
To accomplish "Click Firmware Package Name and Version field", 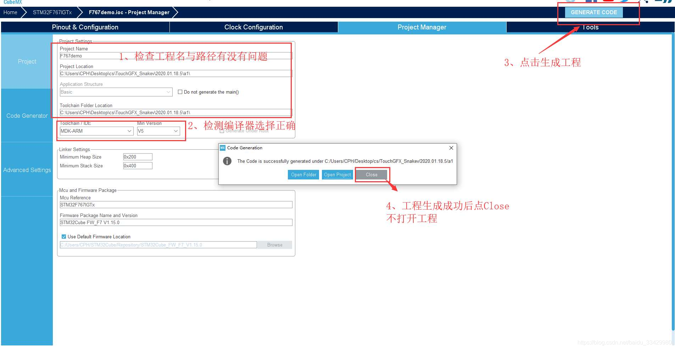I will pos(176,222).
